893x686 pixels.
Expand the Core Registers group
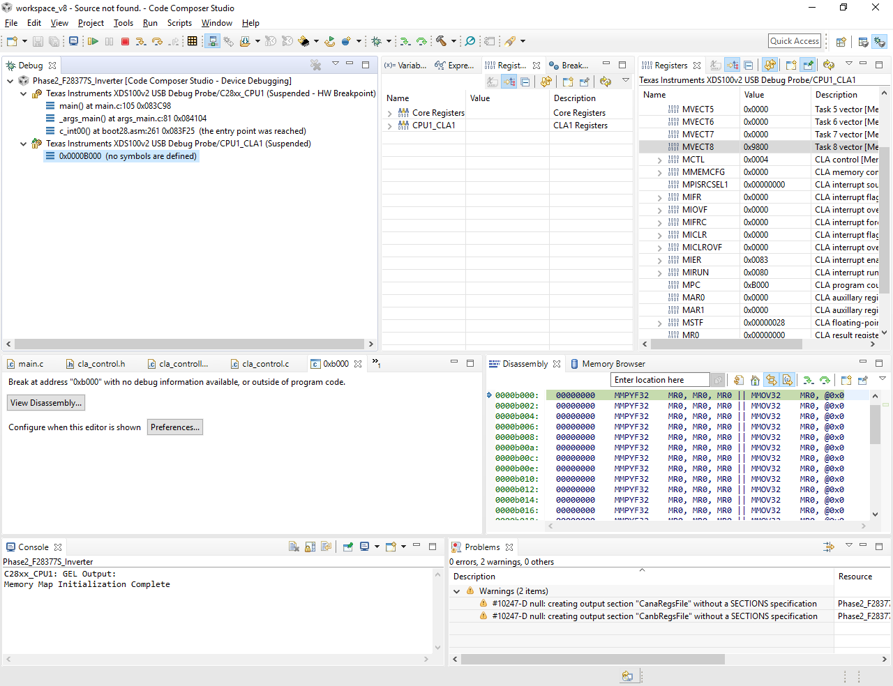coord(390,113)
